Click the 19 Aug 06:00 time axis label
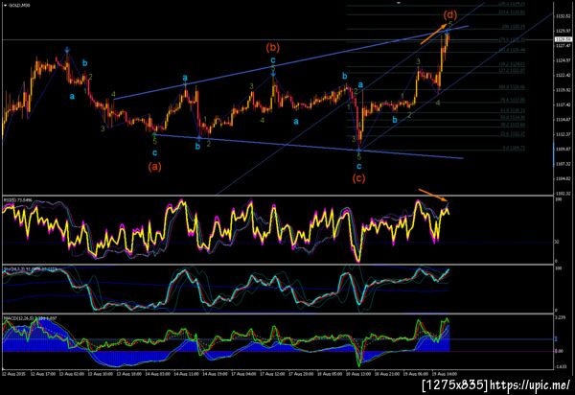Image resolution: width=575 pixels, height=395 pixels. point(416,374)
